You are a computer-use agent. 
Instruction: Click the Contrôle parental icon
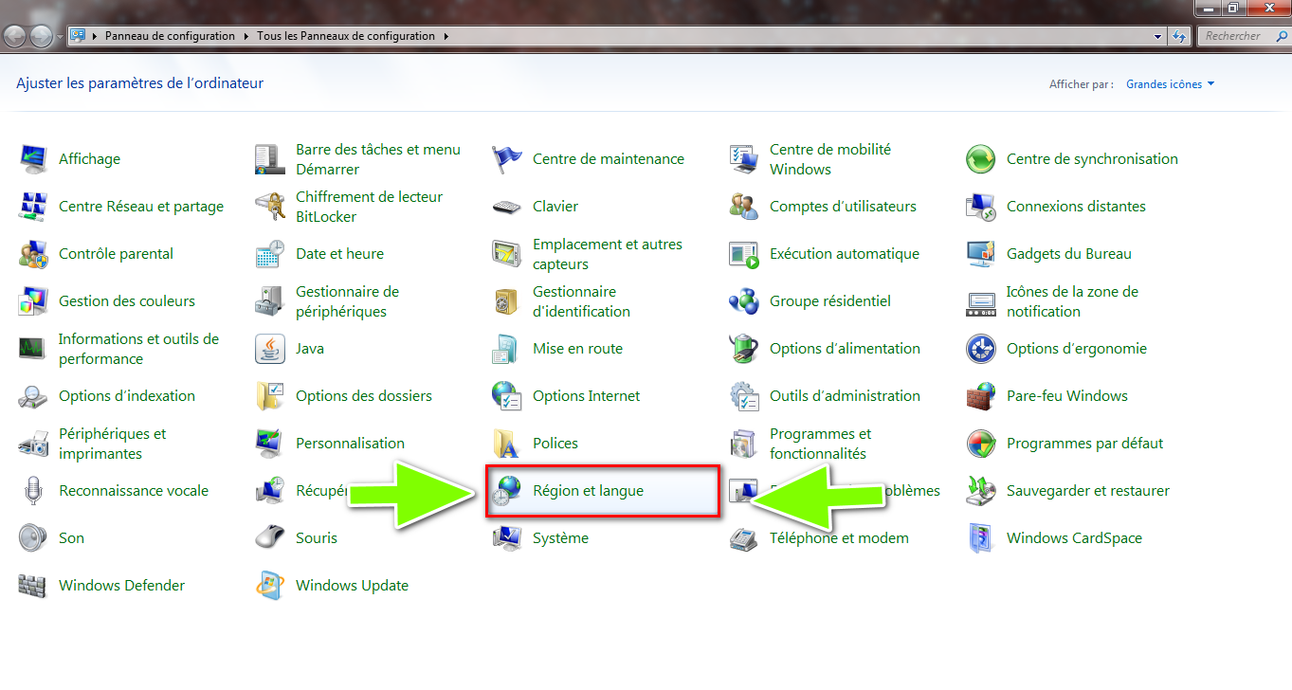tap(33, 254)
